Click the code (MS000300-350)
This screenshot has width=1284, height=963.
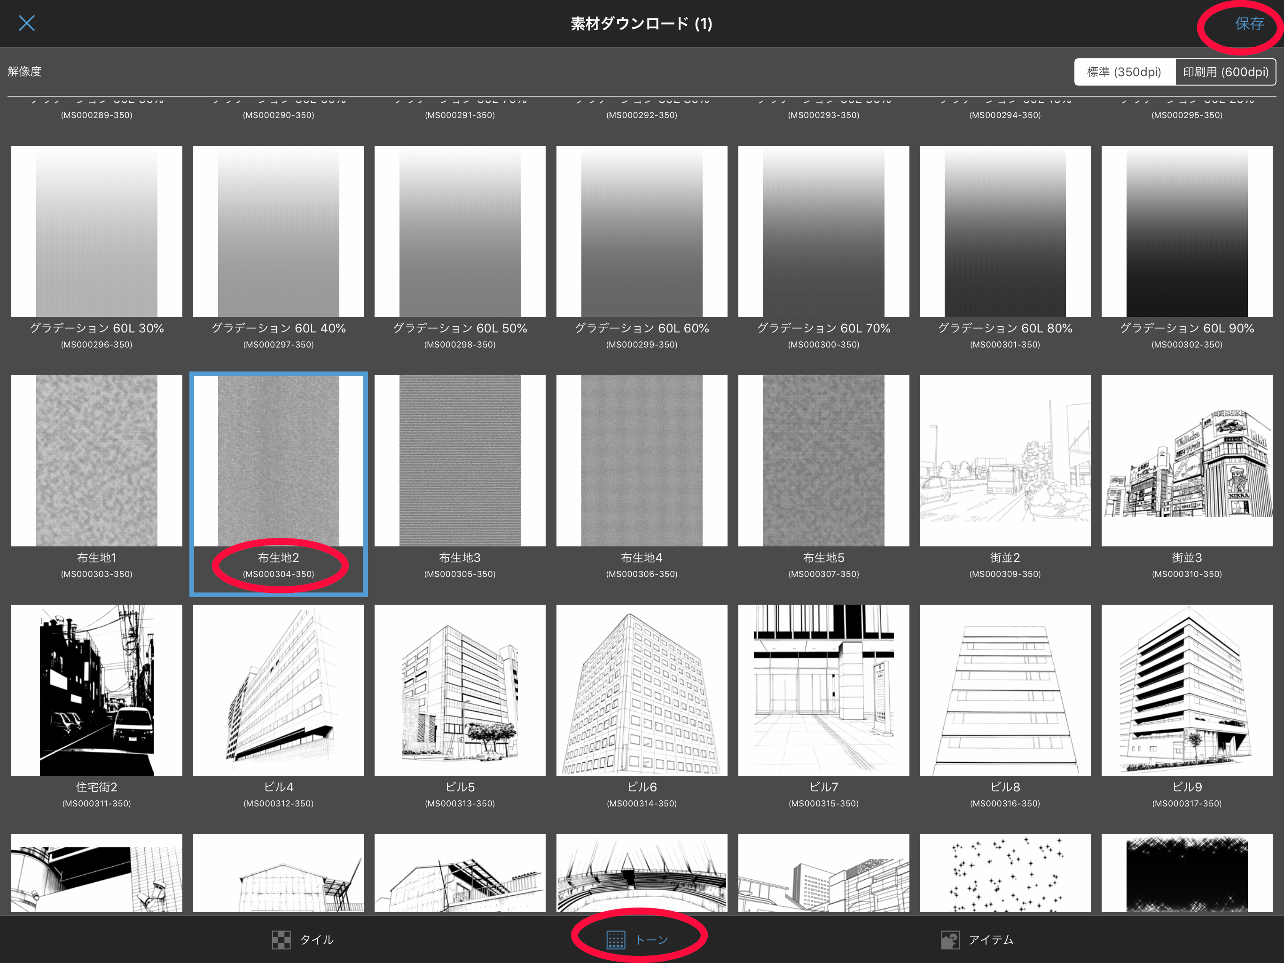[x=823, y=344]
